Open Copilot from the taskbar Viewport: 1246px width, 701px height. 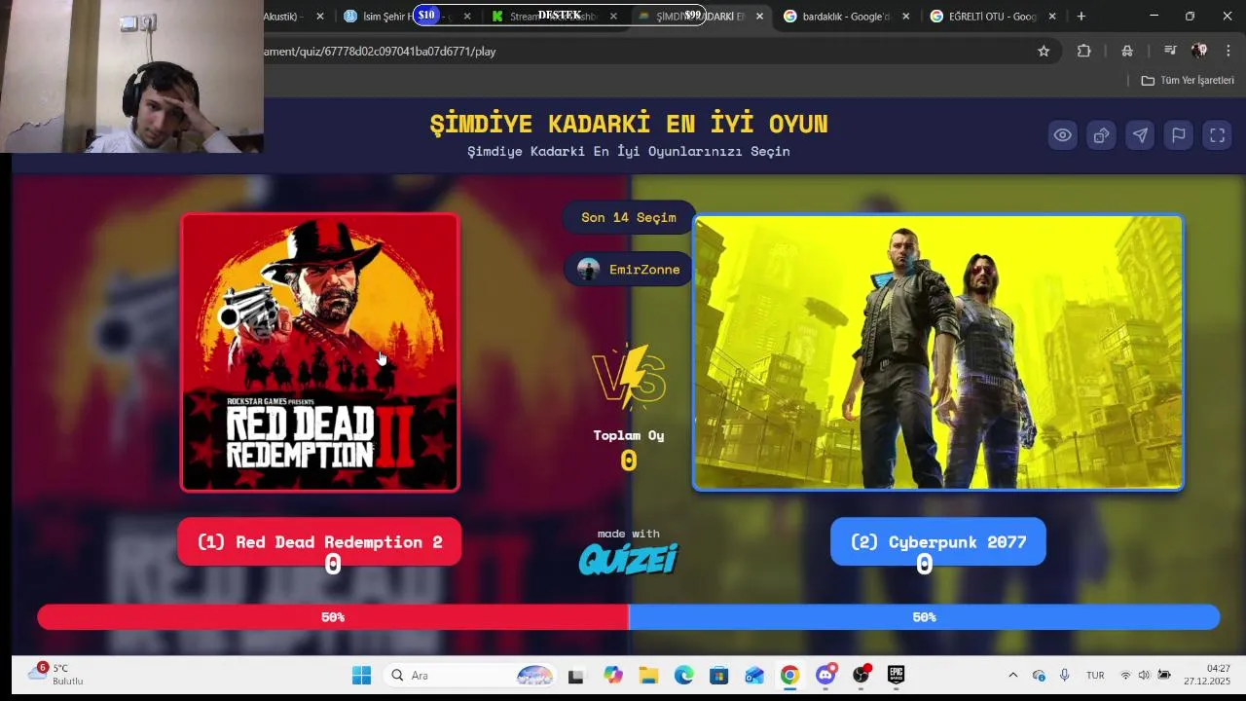(x=612, y=675)
